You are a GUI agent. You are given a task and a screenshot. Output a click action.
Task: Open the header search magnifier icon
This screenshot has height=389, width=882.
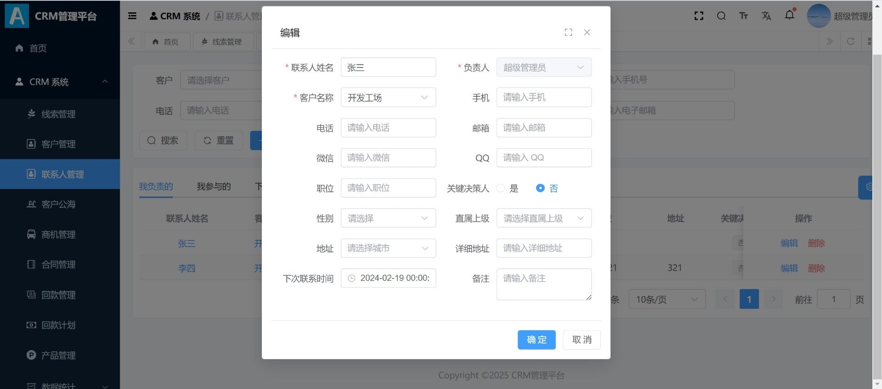point(721,16)
